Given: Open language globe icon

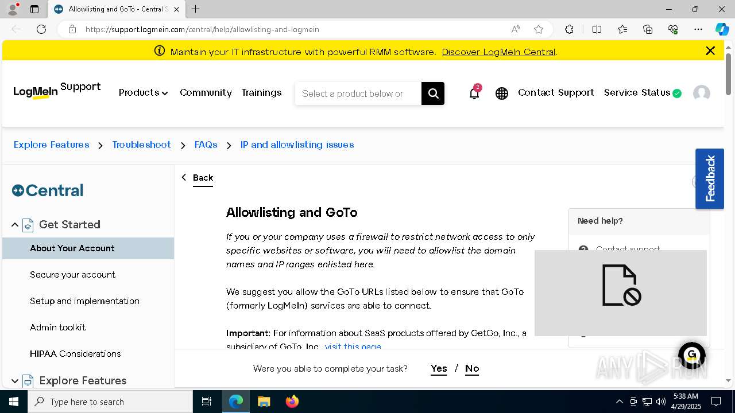Looking at the screenshot, I should click(x=502, y=93).
